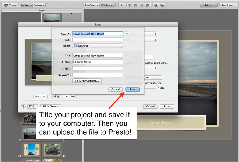This screenshot has width=239, height=162.
Task: Select the Text box (T) tool
Action: pos(130,5)
